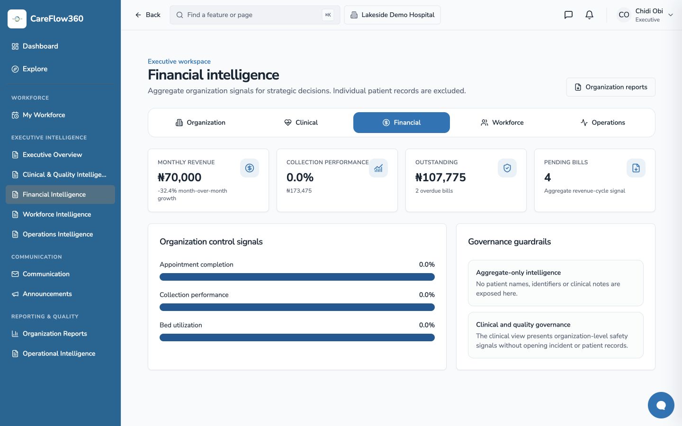
Task: Click the Command-K shortcut badge
Action: [328, 15]
